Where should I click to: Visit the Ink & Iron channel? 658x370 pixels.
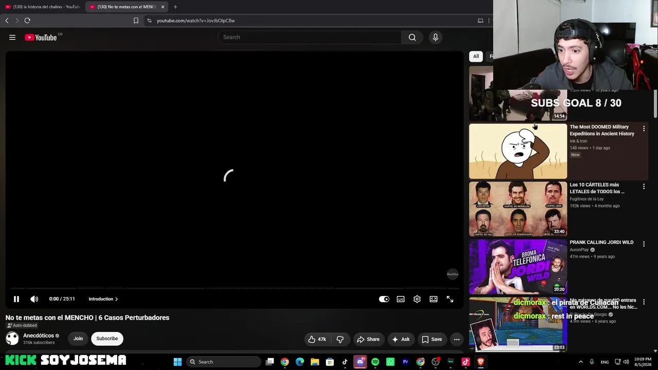[578, 141]
